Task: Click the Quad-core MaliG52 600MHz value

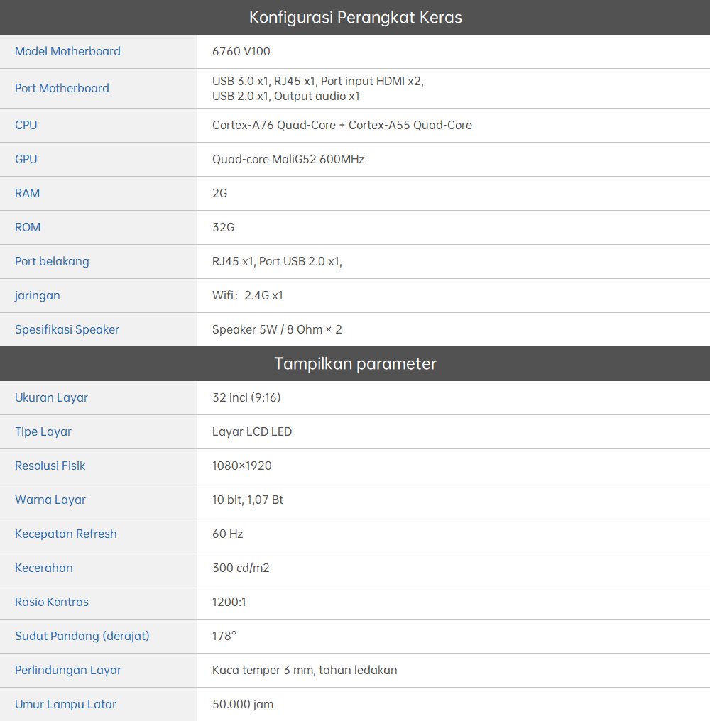Action: (288, 159)
